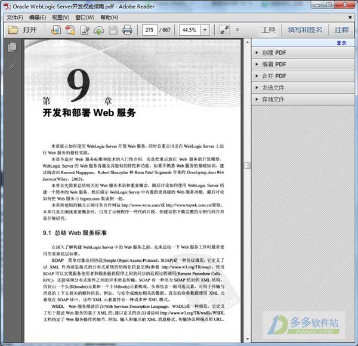Open the 填写和签名 pane
Screen dimensions: 358x346
[x=305, y=30]
